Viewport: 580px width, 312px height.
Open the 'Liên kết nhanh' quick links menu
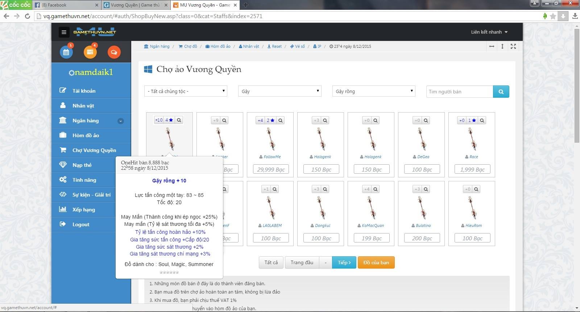coord(489,32)
